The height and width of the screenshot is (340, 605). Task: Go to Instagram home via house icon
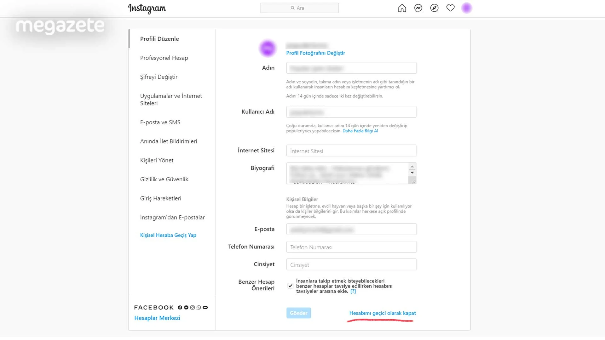tap(402, 8)
